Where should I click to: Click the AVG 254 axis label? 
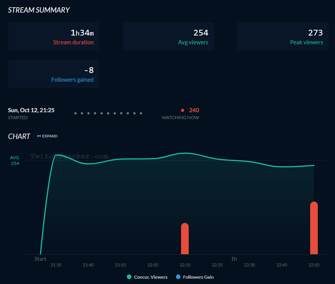click(15, 160)
